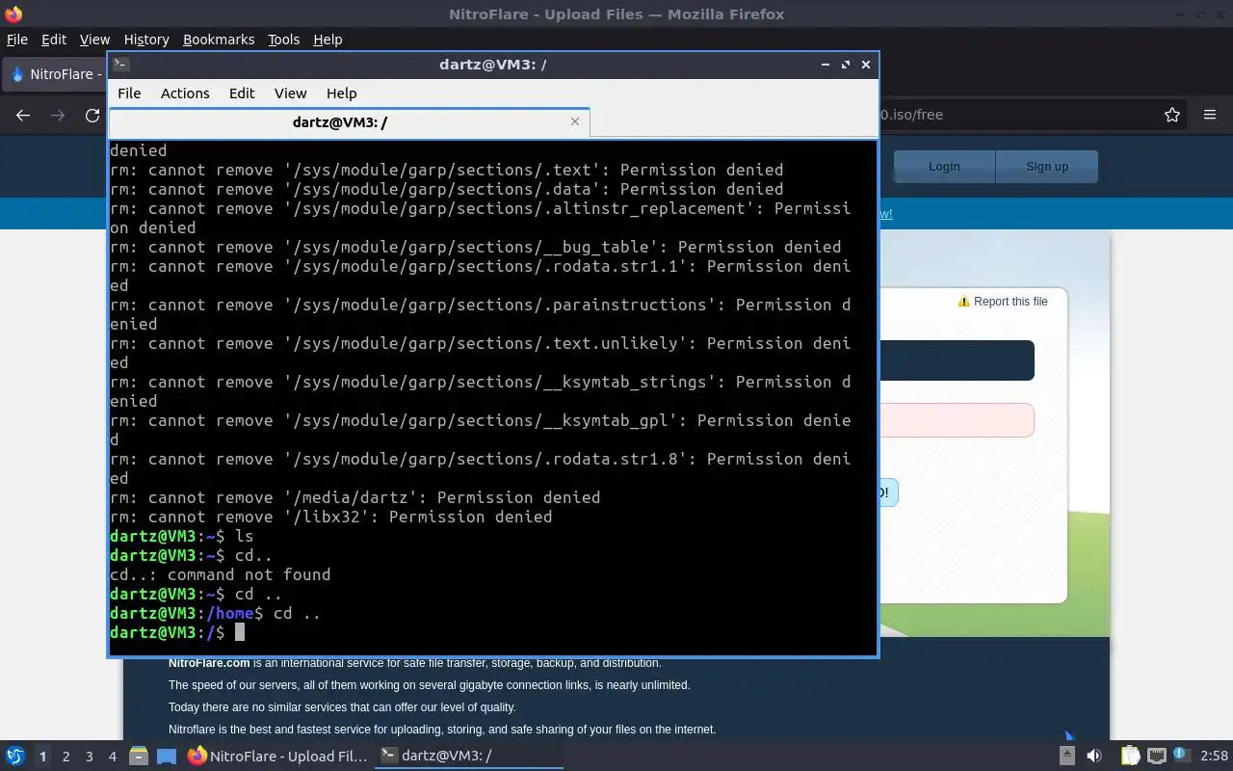Click the NitroFlare.com bold text

[x=209, y=663]
